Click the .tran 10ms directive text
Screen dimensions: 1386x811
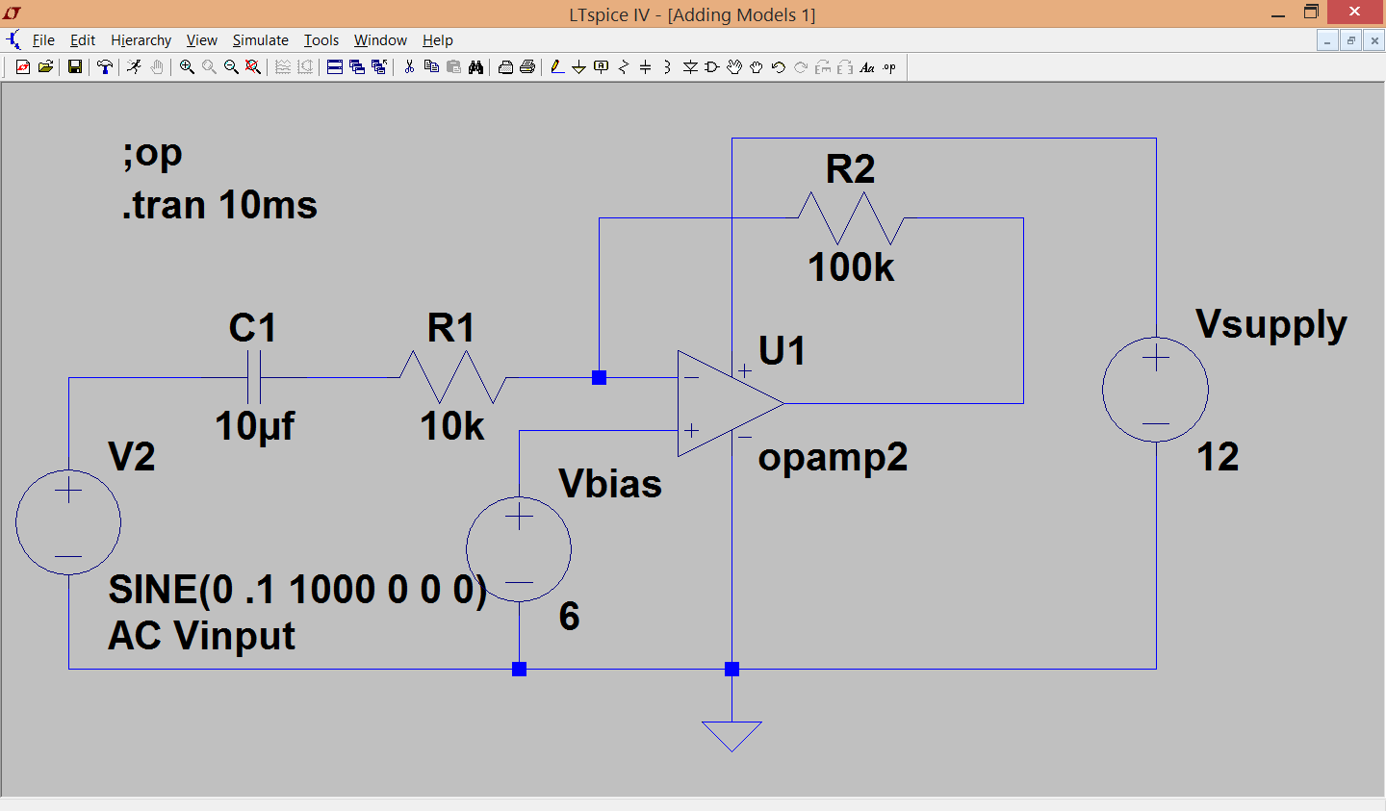219,205
